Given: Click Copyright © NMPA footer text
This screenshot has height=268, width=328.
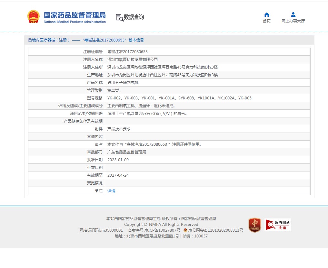Looking at the screenshot, I should pos(161,225).
